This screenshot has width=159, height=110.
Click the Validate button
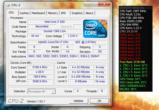pos(78,101)
